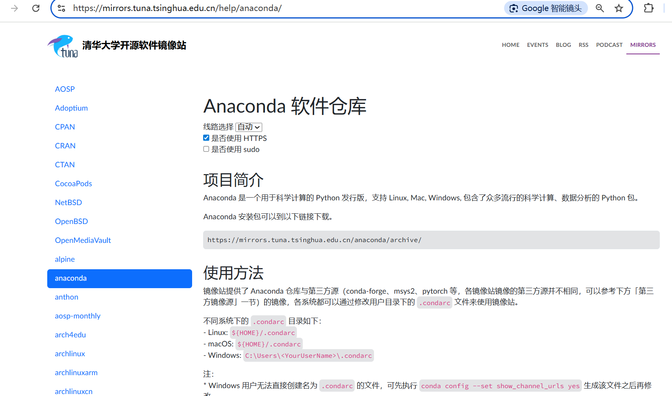The height and width of the screenshot is (396, 672).
Task: Open the archlinuxcn help link
Action: click(x=74, y=391)
